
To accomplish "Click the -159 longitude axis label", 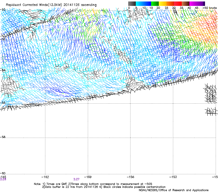I will (x=88, y=177).
